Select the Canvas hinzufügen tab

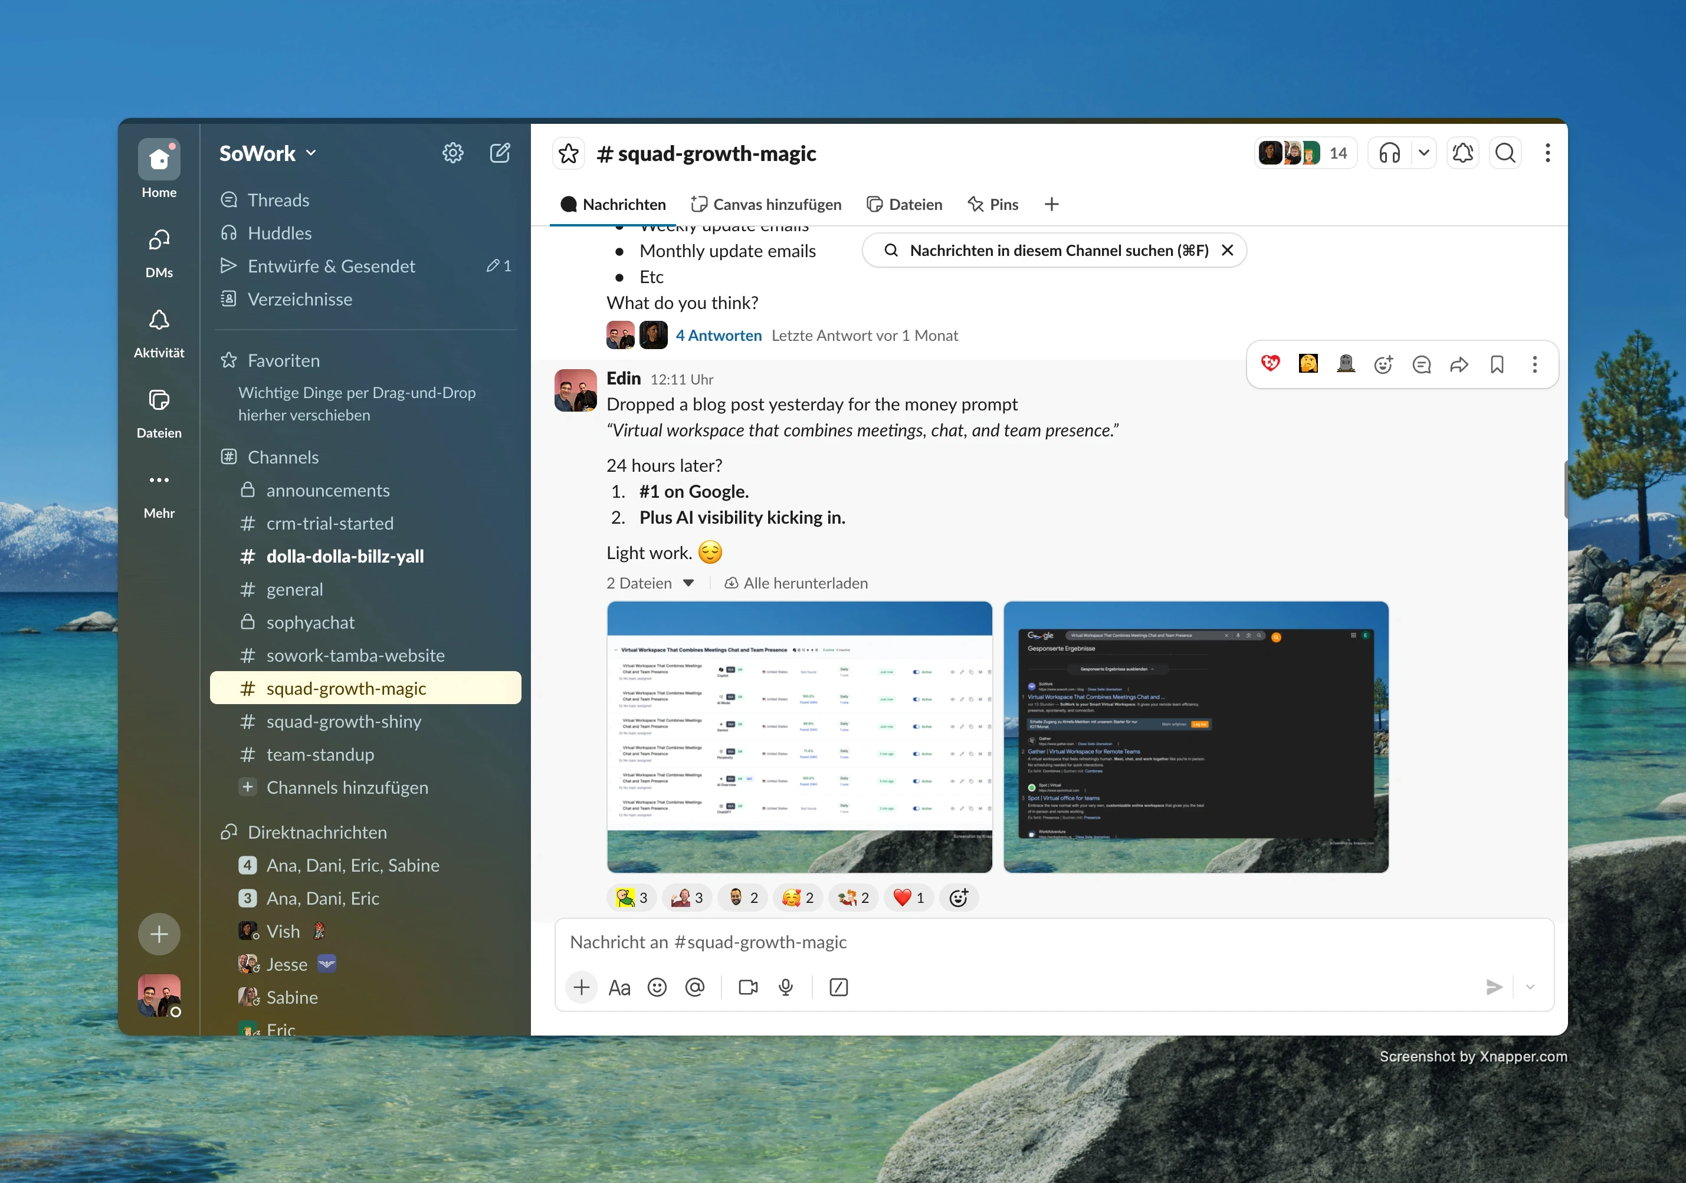[766, 204]
